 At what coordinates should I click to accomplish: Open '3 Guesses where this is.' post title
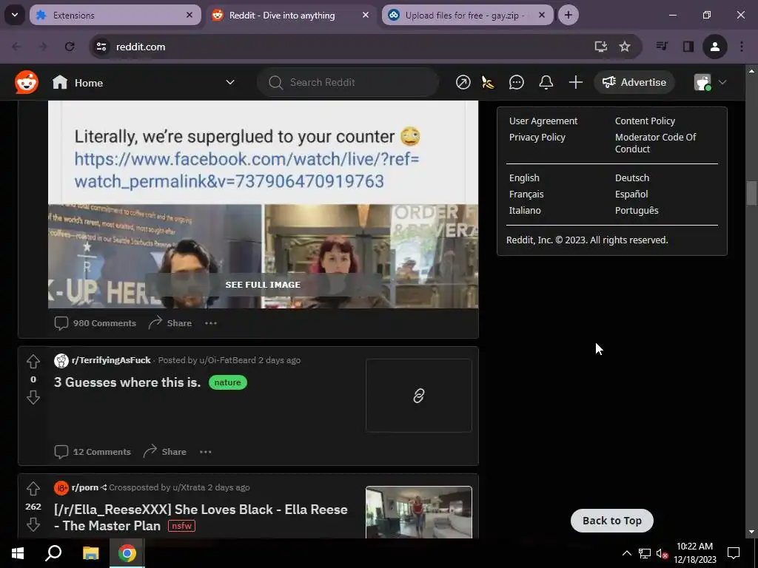127,382
